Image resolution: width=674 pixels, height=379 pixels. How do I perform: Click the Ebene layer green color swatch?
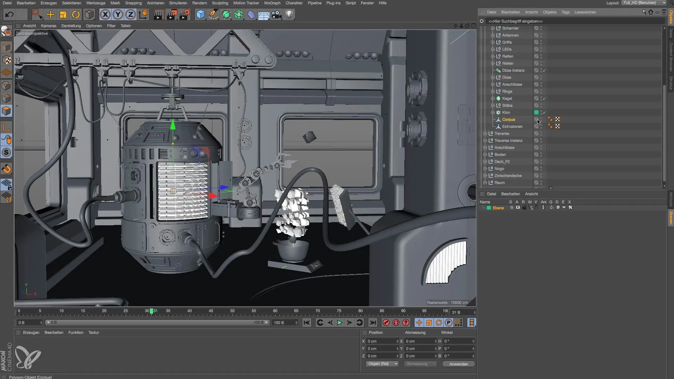(489, 208)
